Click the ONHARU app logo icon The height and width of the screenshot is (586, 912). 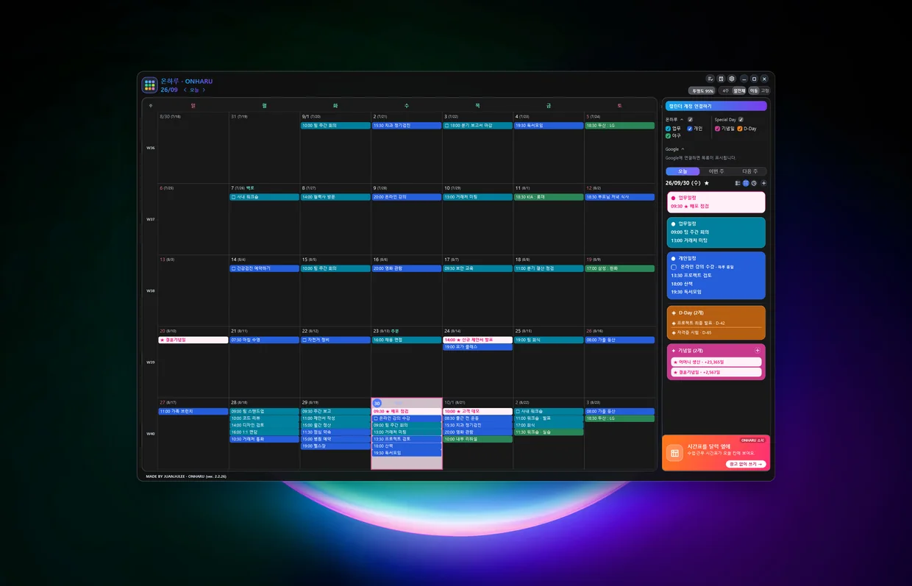coord(150,85)
